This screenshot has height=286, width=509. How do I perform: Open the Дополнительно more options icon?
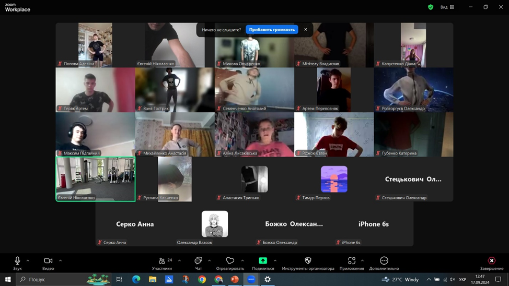[384, 263]
